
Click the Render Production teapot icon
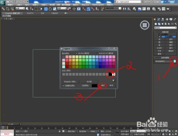[x=168, y=9]
